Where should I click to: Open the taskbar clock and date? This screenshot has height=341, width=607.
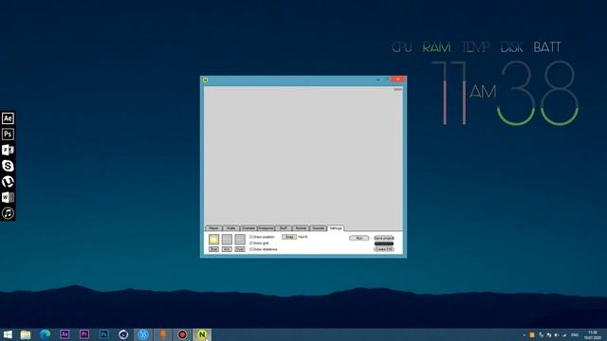[x=592, y=335]
